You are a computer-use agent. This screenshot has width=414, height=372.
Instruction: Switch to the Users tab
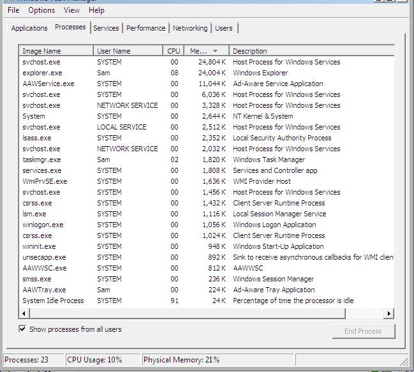[224, 28]
